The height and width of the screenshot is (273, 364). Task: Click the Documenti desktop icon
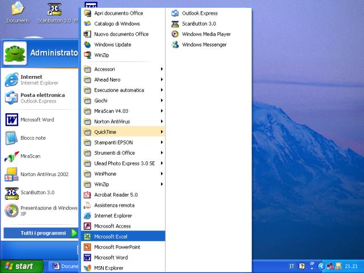18,12
